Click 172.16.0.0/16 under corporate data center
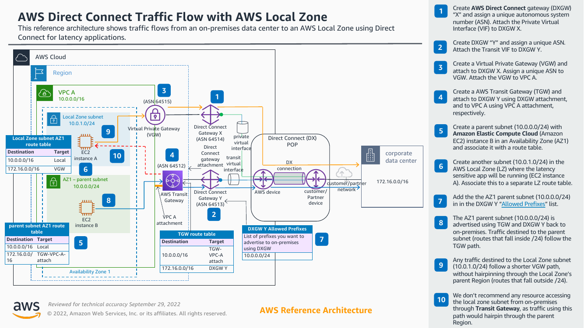584x328 pixels. click(392, 181)
